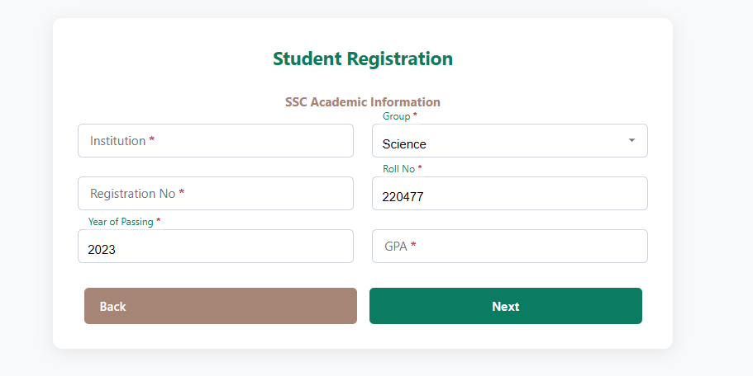
Task: Click the Year of Passing field with 2023
Action: pos(215,248)
